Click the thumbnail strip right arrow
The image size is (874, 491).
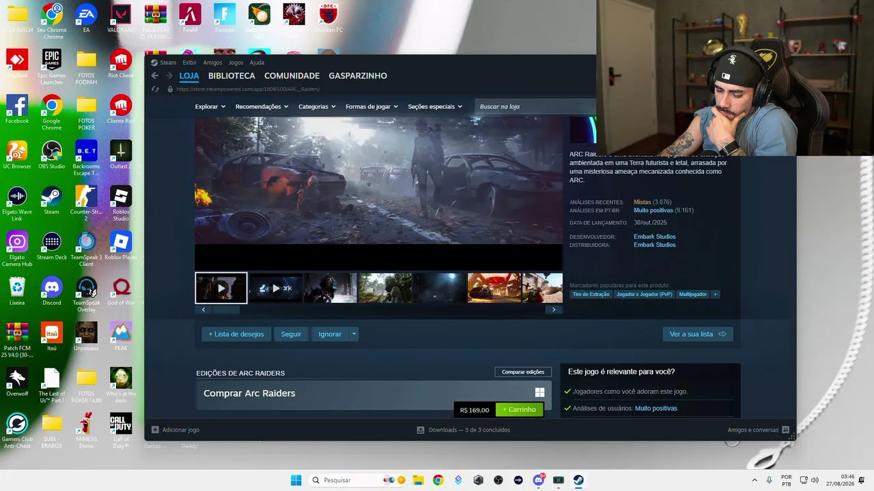[x=554, y=310]
